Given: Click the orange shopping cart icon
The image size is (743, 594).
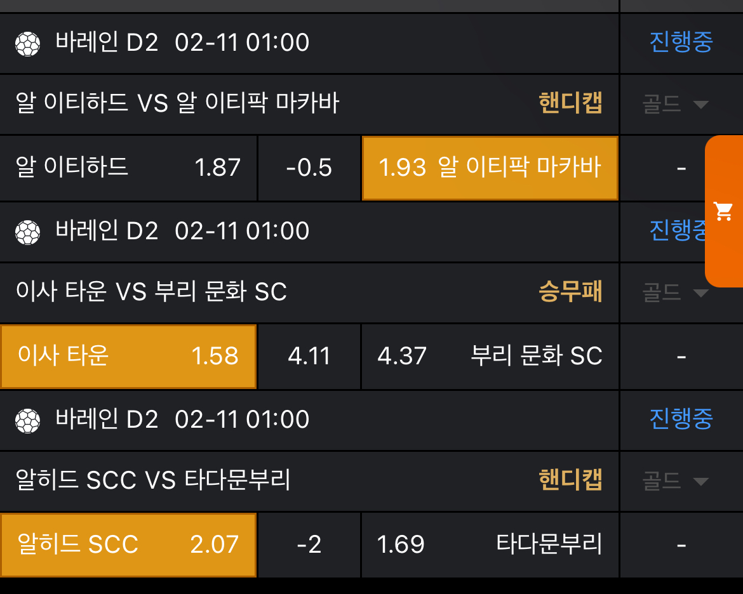Looking at the screenshot, I should point(723,211).
